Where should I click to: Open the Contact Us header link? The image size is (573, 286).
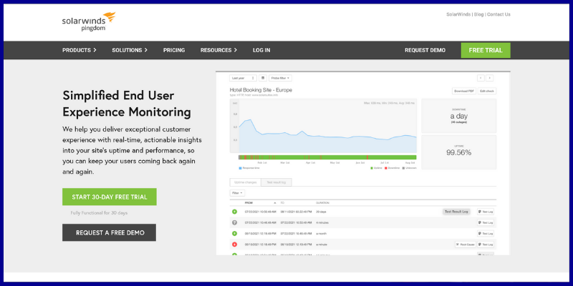coord(499,14)
